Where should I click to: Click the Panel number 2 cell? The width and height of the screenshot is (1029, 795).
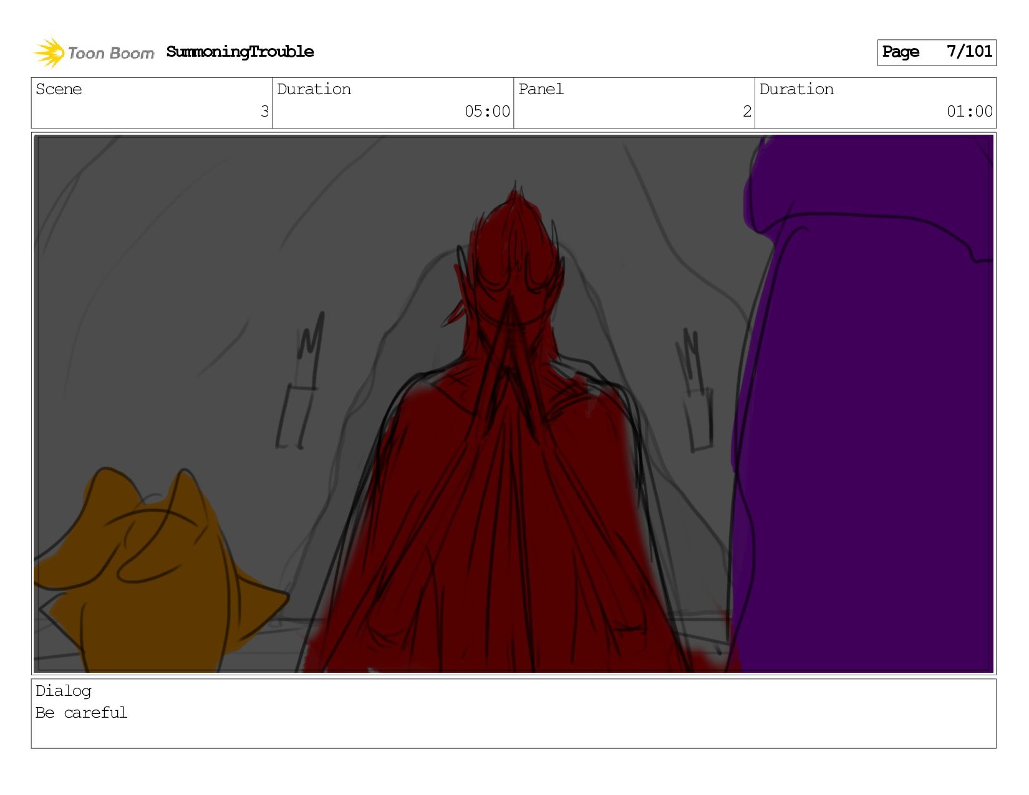pos(634,103)
